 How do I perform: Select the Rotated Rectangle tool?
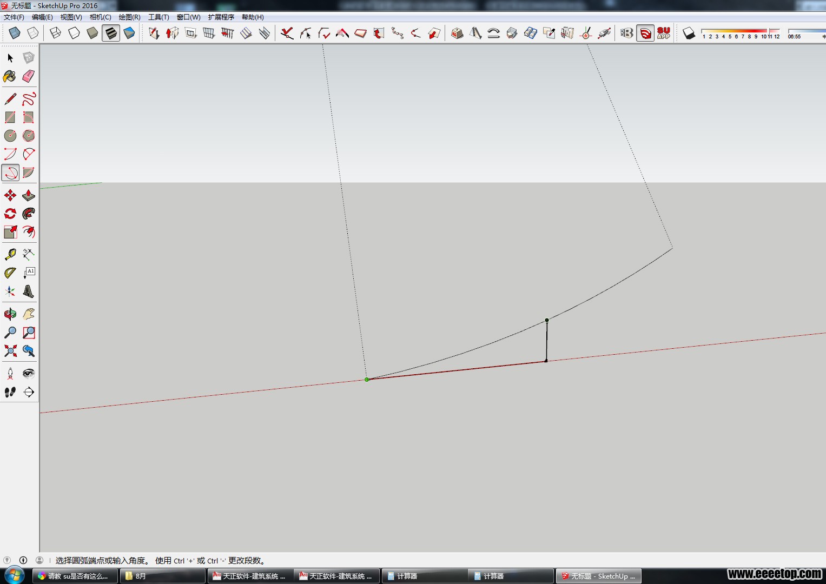(29, 117)
